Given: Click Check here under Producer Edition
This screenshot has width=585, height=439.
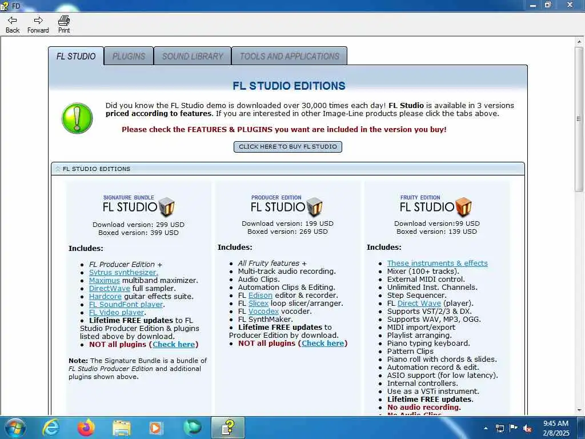Looking at the screenshot, I should click(323, 344).
